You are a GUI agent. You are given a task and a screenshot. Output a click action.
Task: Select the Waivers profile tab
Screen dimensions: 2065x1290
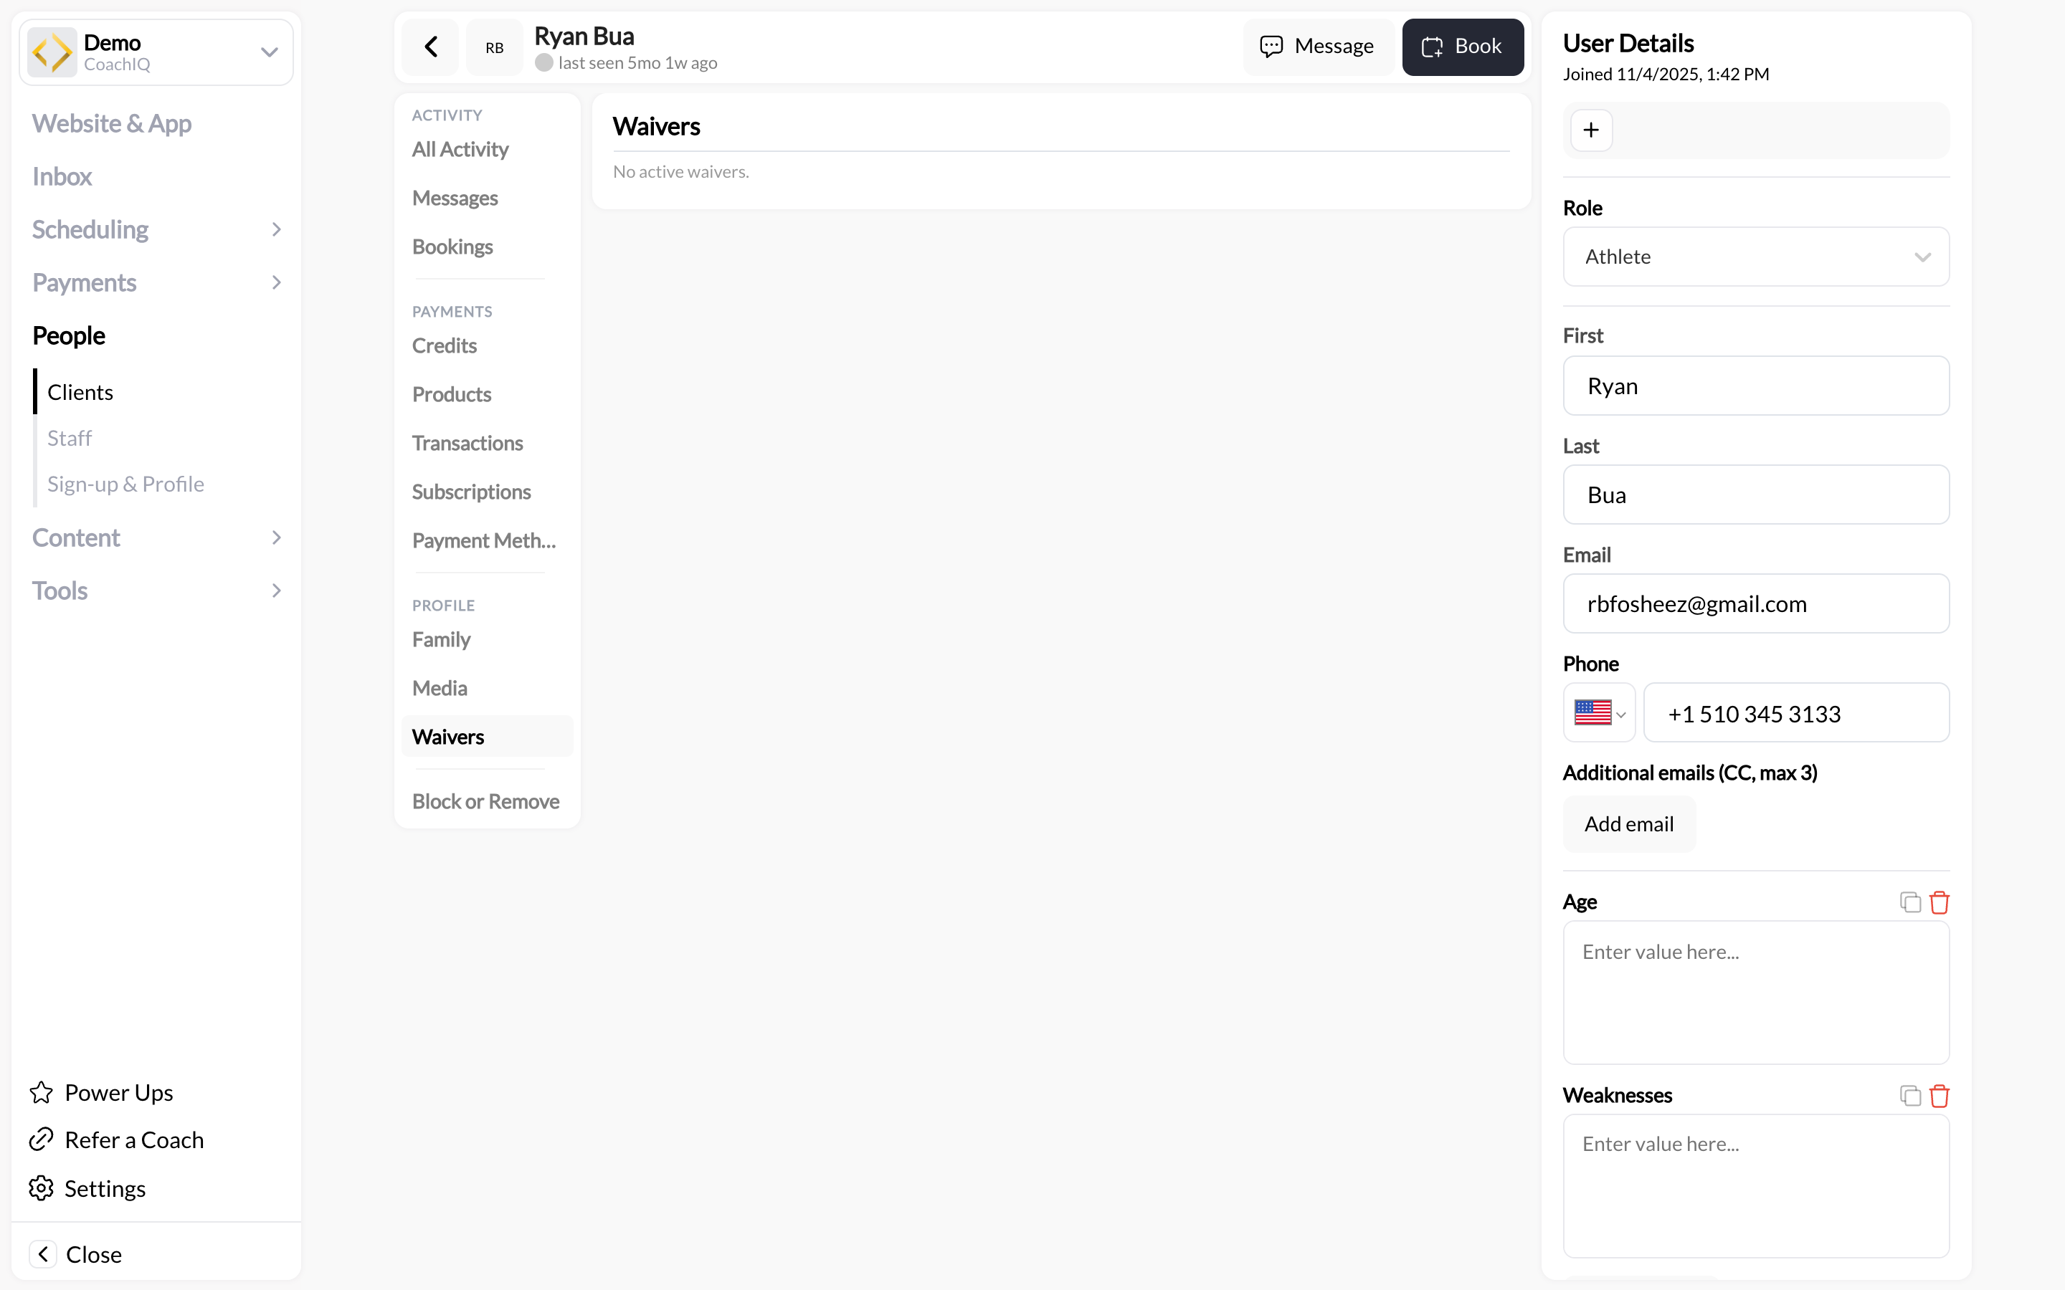point(488,736)
